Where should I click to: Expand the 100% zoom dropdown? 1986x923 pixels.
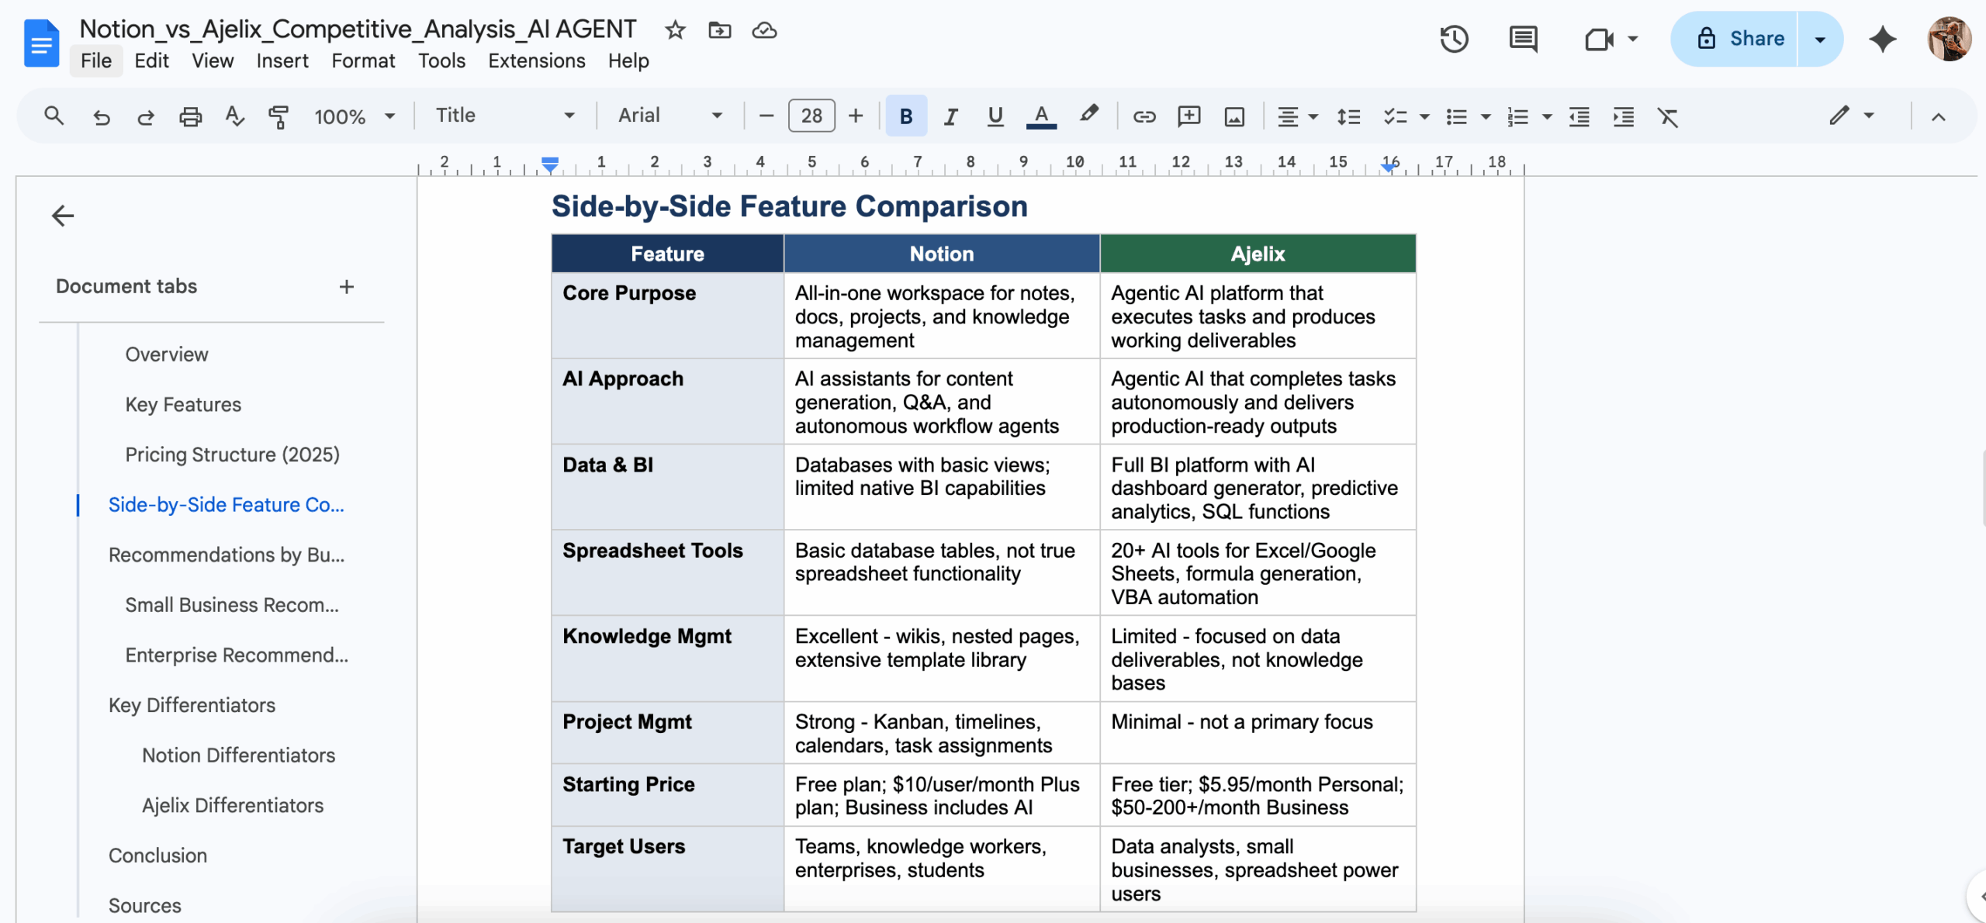(x=355, y=116)
